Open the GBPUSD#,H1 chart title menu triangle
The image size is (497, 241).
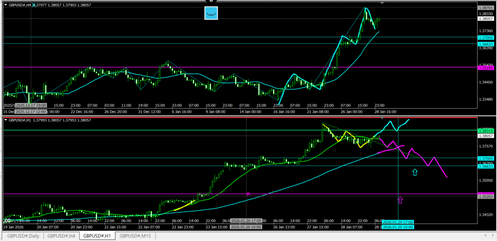point(5,120)
